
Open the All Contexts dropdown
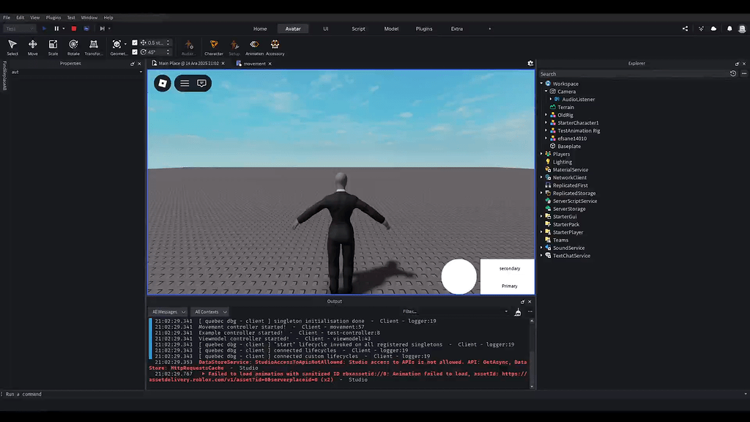(211, 311)
